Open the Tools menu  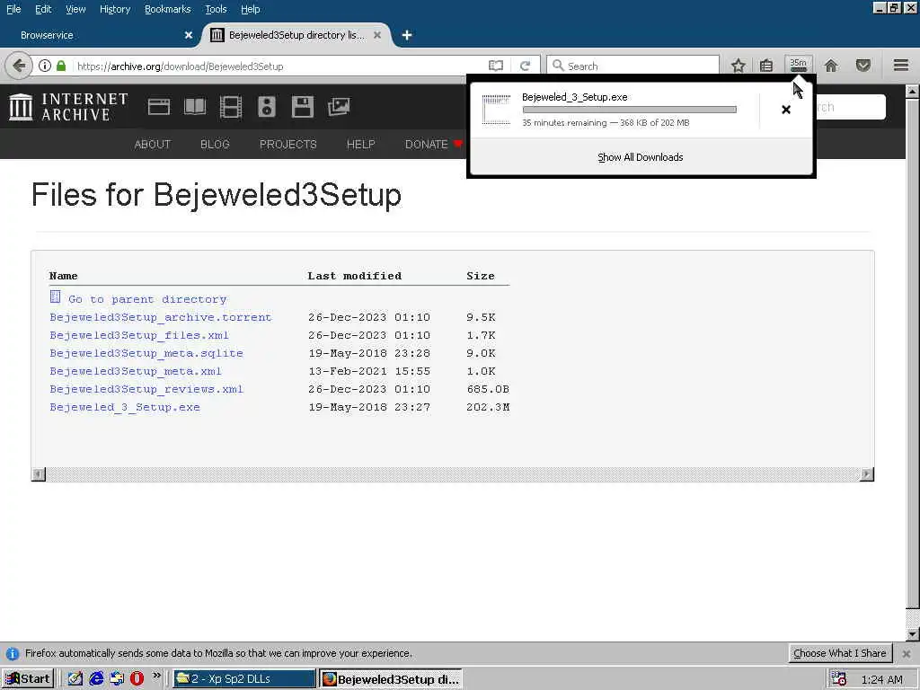pyautogui.click(x=216, y=9)
